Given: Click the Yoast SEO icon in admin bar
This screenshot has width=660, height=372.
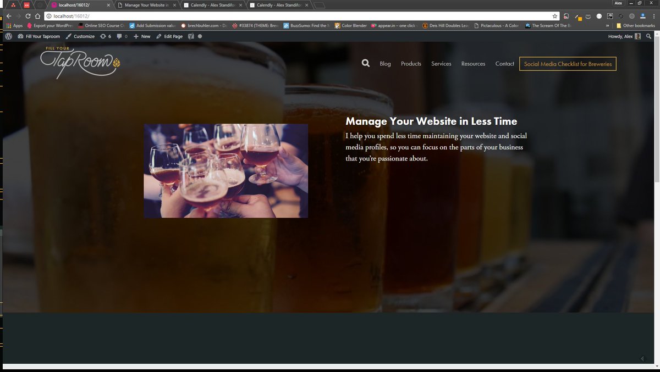Looking at the screenshot, I should pos(191,36).
